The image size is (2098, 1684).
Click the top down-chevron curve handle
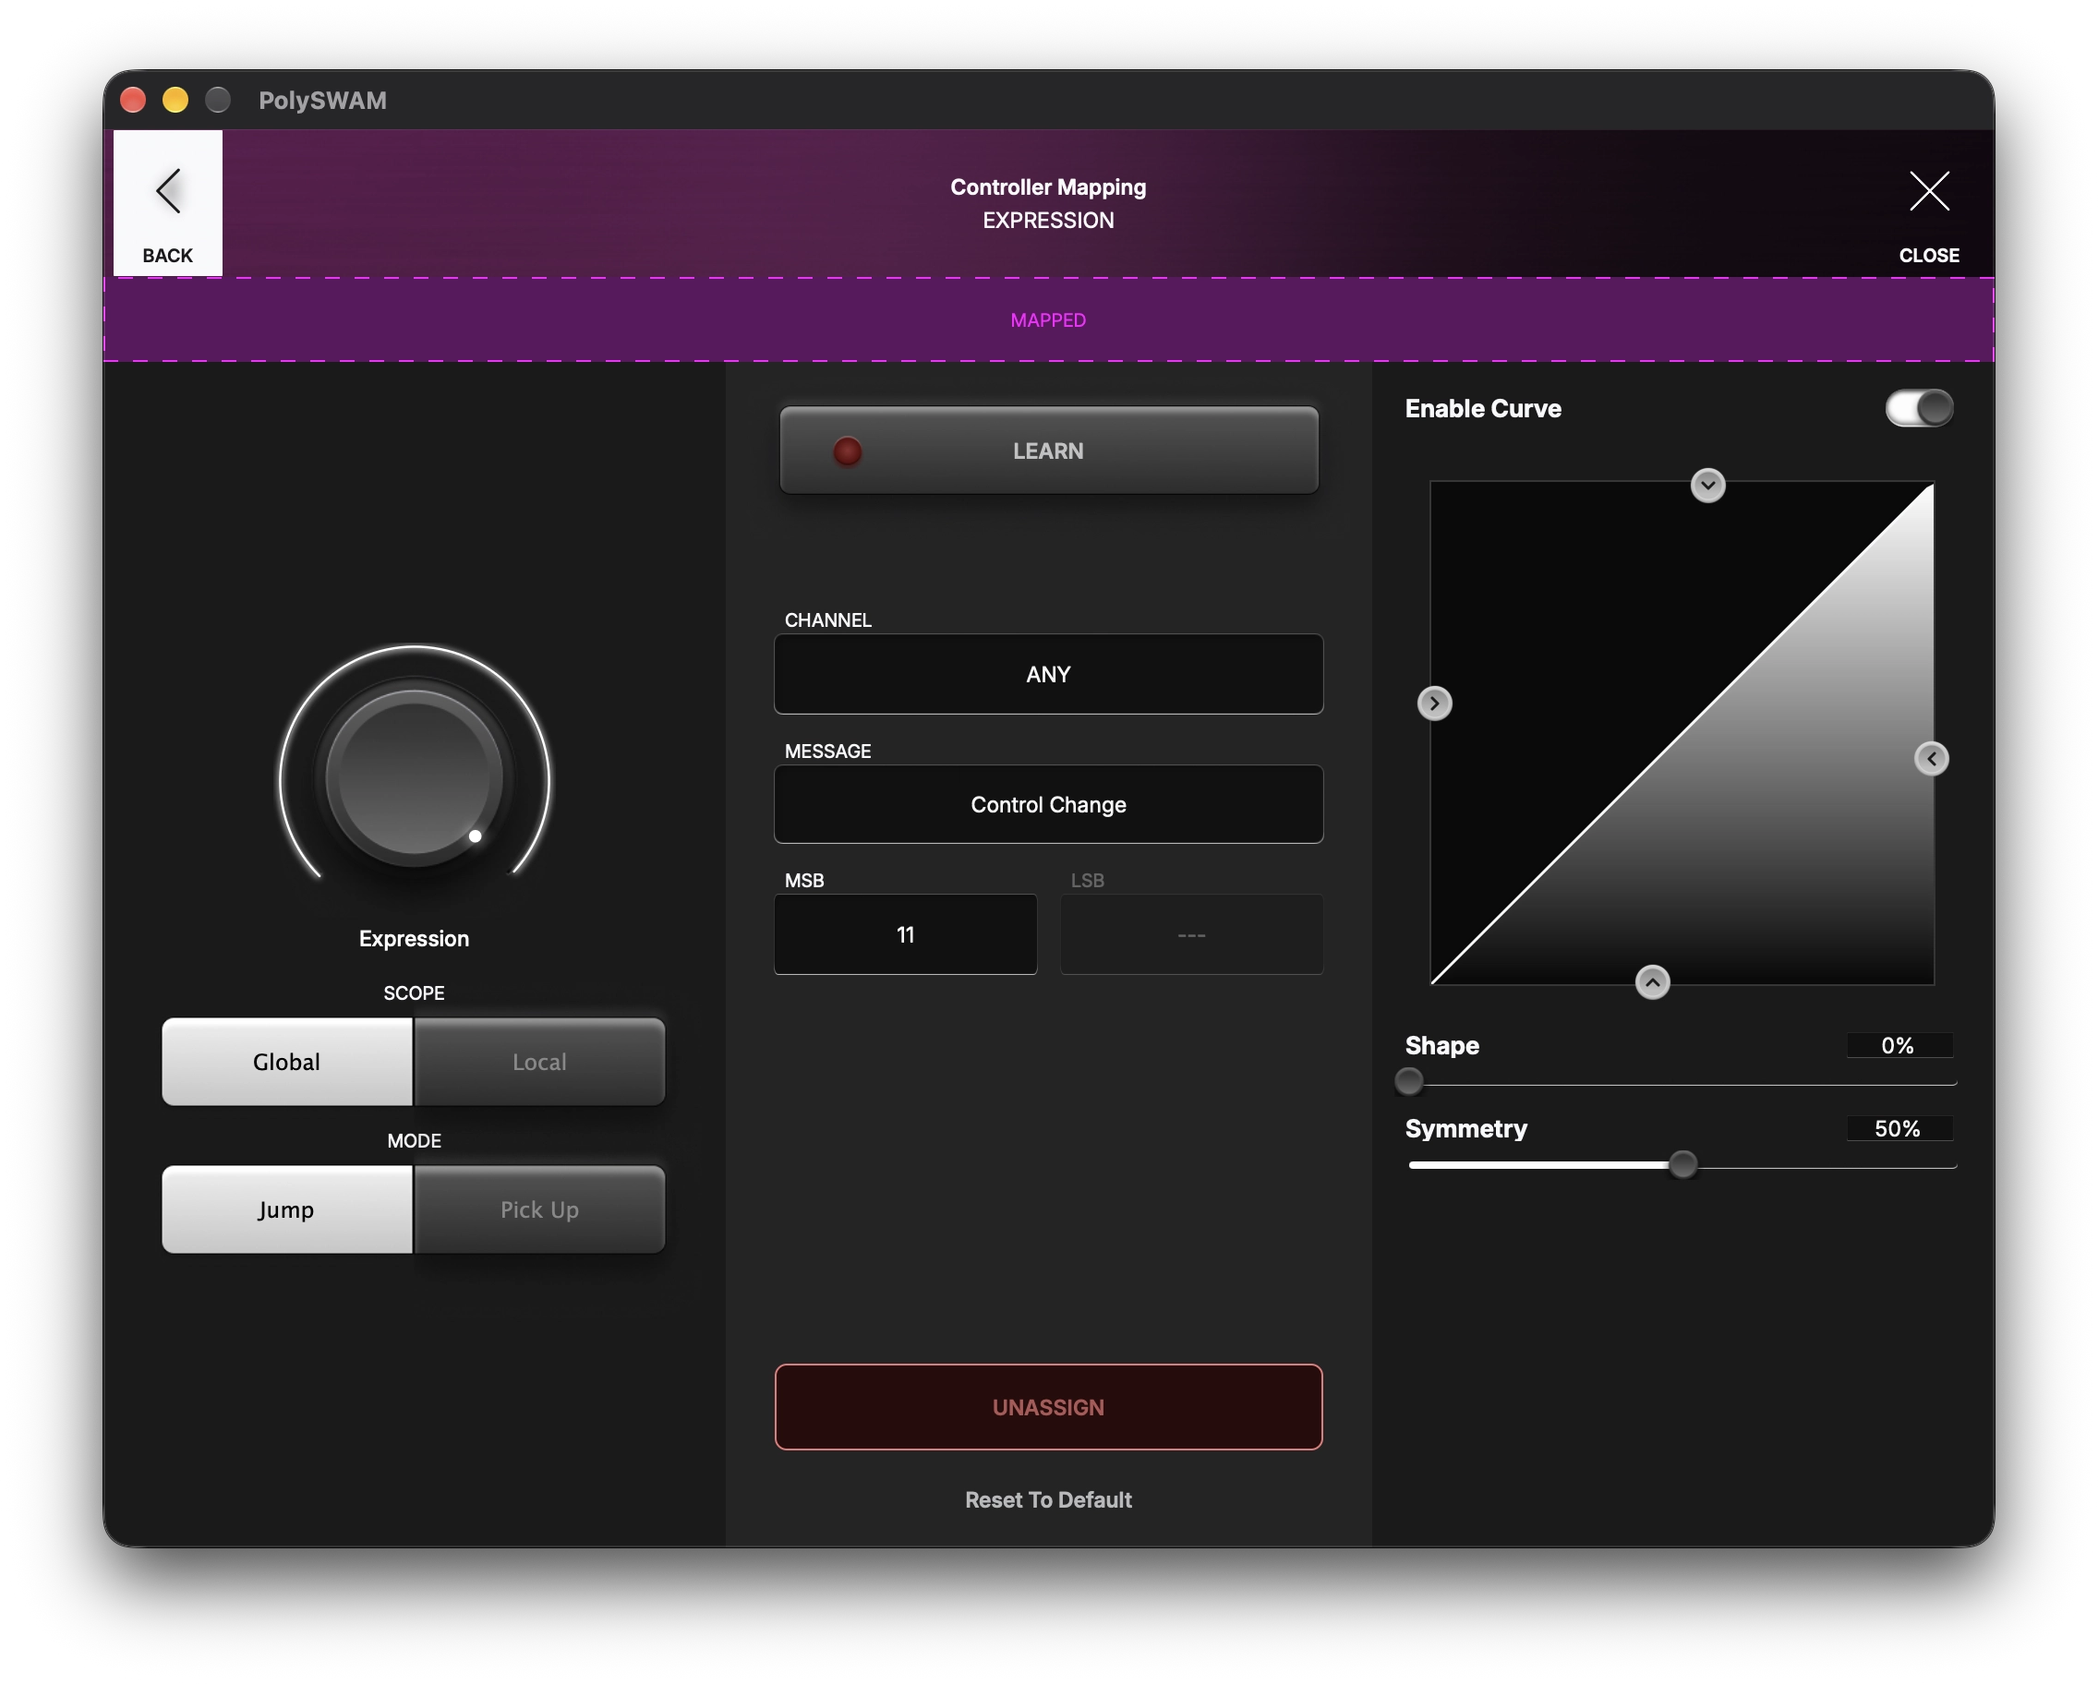coord(1707,485)
